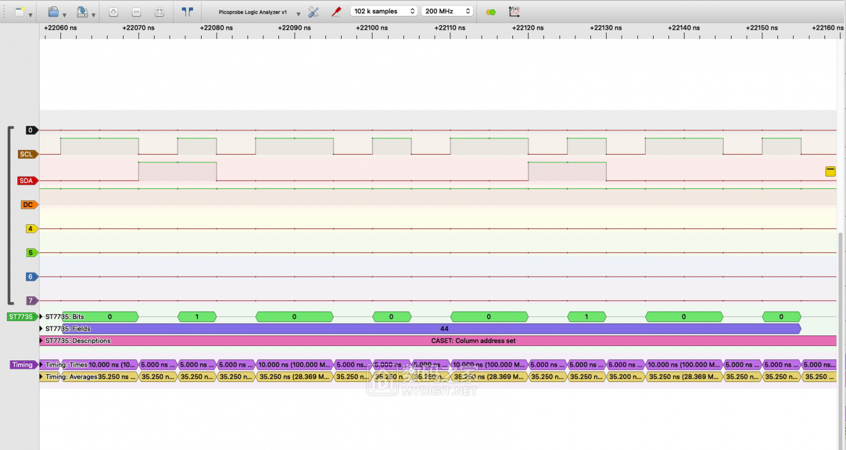The height and width of the screenshot is (450, 846).
Task: Zoom out of the waveform
Action: tap(137, 12)
